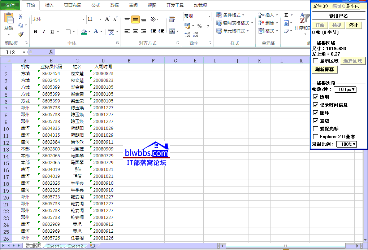This screenshot has height=250, width=368.
Task: Click the percent style icon
Action: point(199,26)
